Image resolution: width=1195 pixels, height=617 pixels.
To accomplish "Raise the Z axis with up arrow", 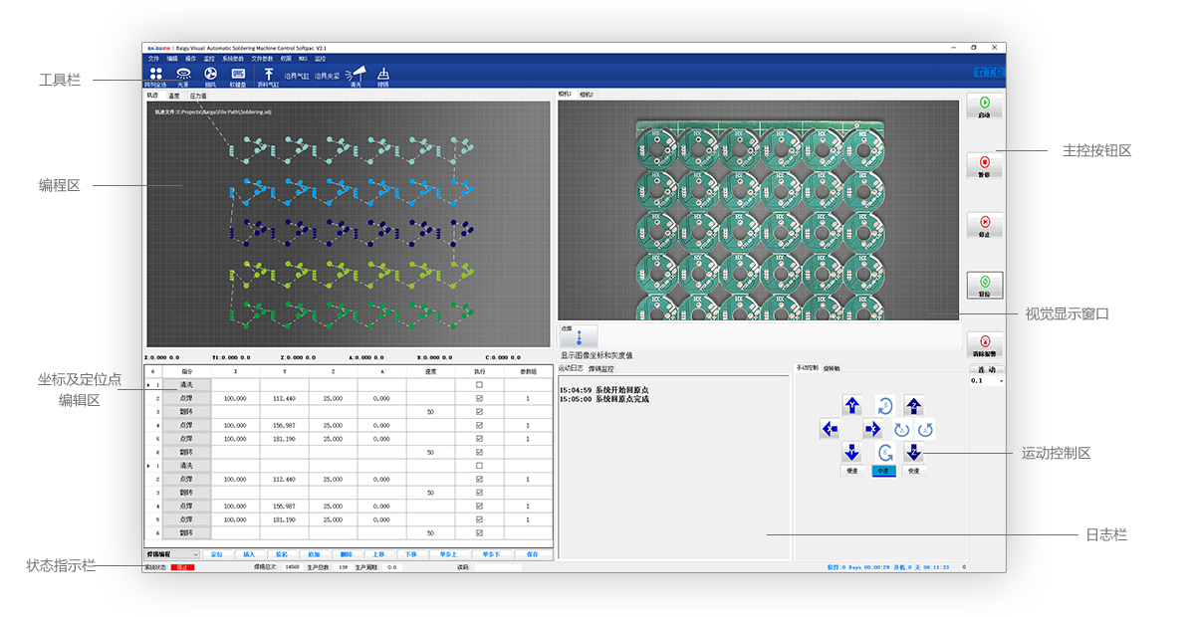I will point(914,405).
